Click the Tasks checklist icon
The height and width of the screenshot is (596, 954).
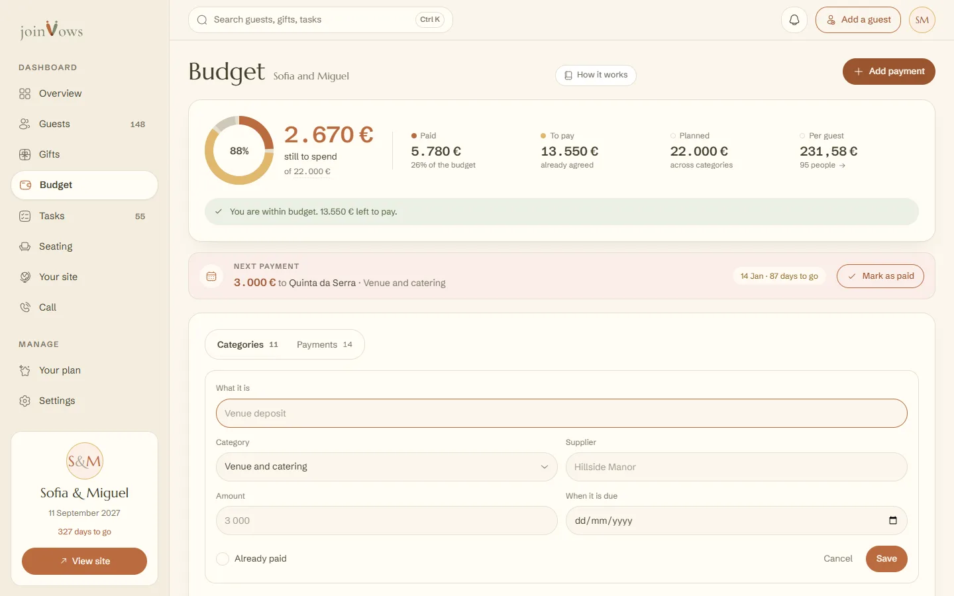coord(25,216)
